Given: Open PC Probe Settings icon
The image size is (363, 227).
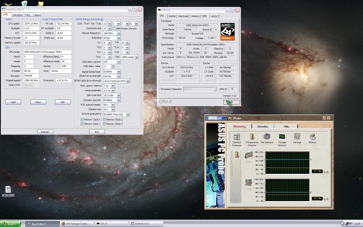Looking at the screenshot, I should click(x=297, y=138).
